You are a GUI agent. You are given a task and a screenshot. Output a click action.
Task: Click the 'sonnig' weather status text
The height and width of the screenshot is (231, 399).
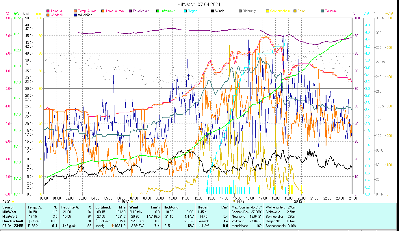pyautogui.click(x=100, y=226)
